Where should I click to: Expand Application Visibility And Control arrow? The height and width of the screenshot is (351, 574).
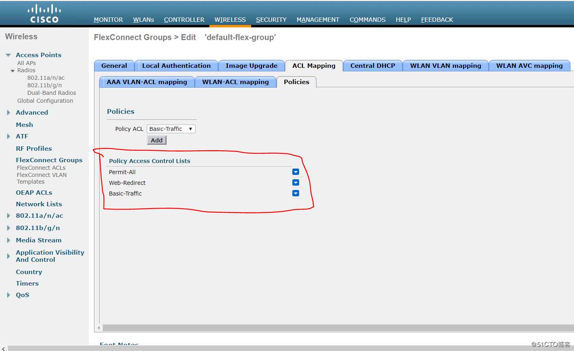pos(8,256)
